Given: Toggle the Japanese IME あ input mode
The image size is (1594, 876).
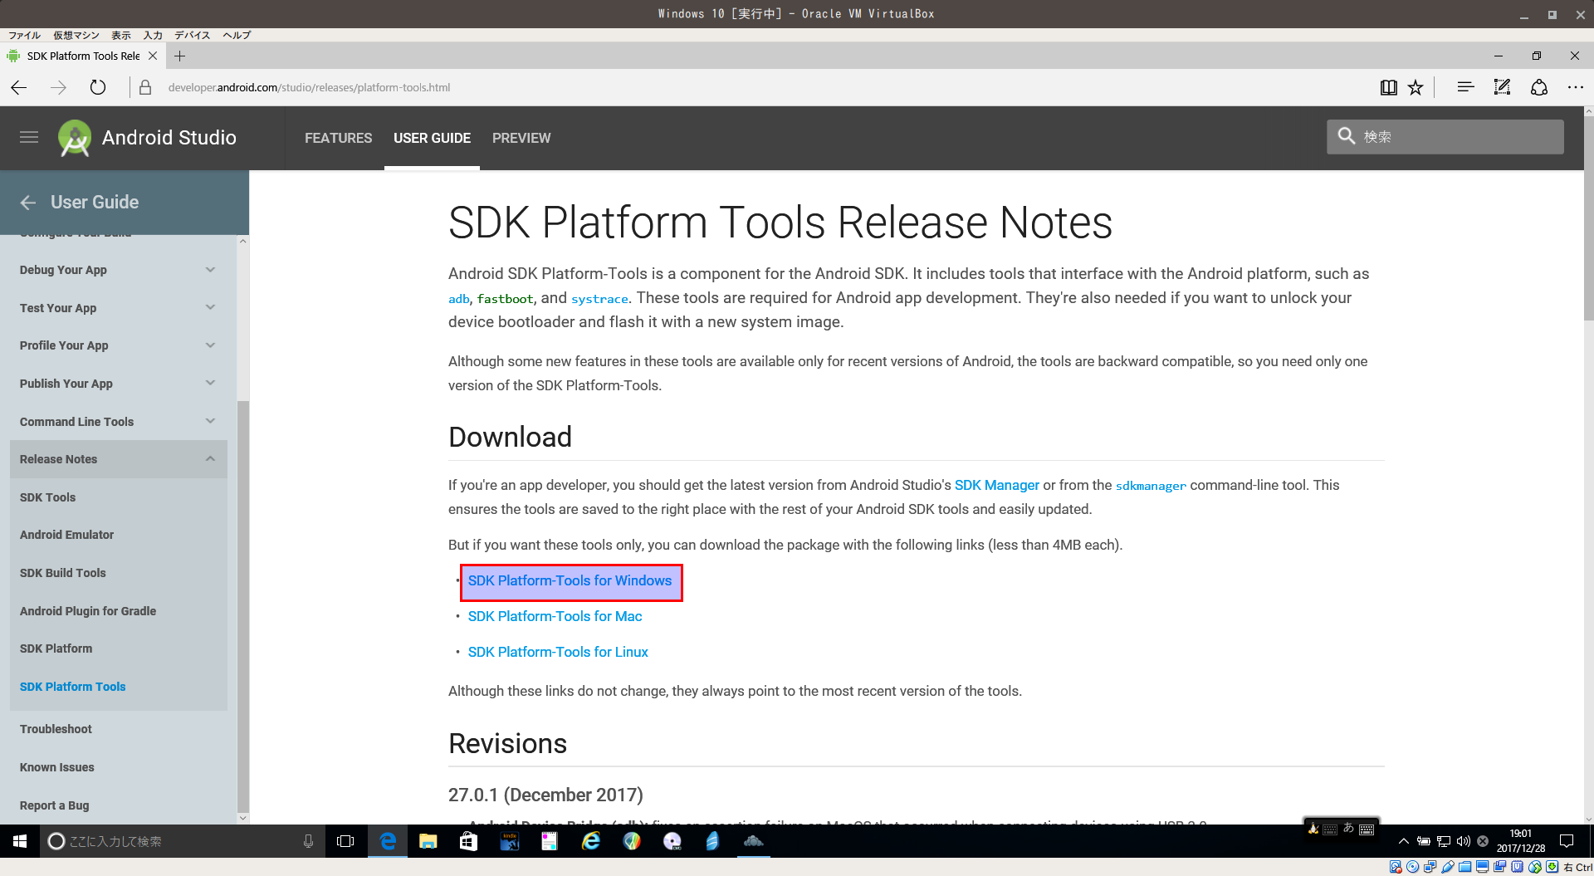Looking at the screenshot, I should pyautogui.click(x=1348, y=828).
